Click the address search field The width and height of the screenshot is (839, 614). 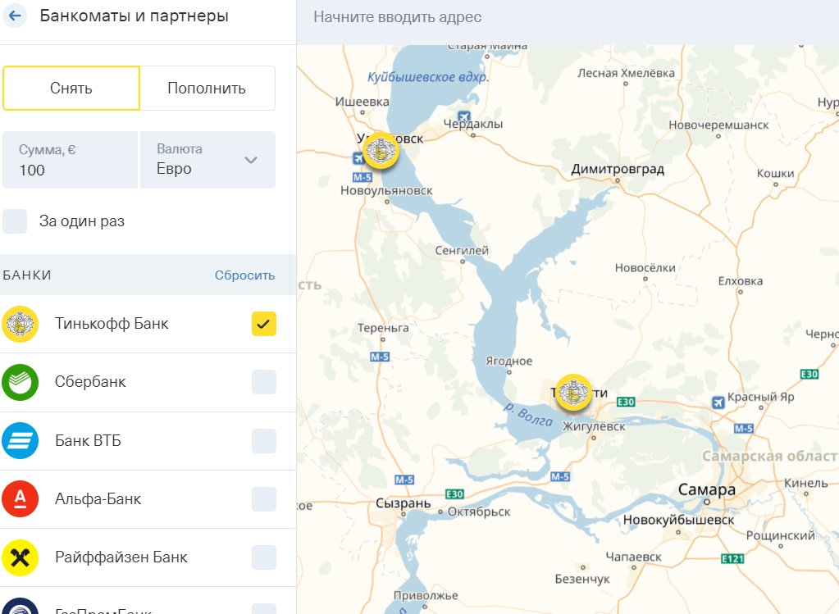click(x=568, y=17)
